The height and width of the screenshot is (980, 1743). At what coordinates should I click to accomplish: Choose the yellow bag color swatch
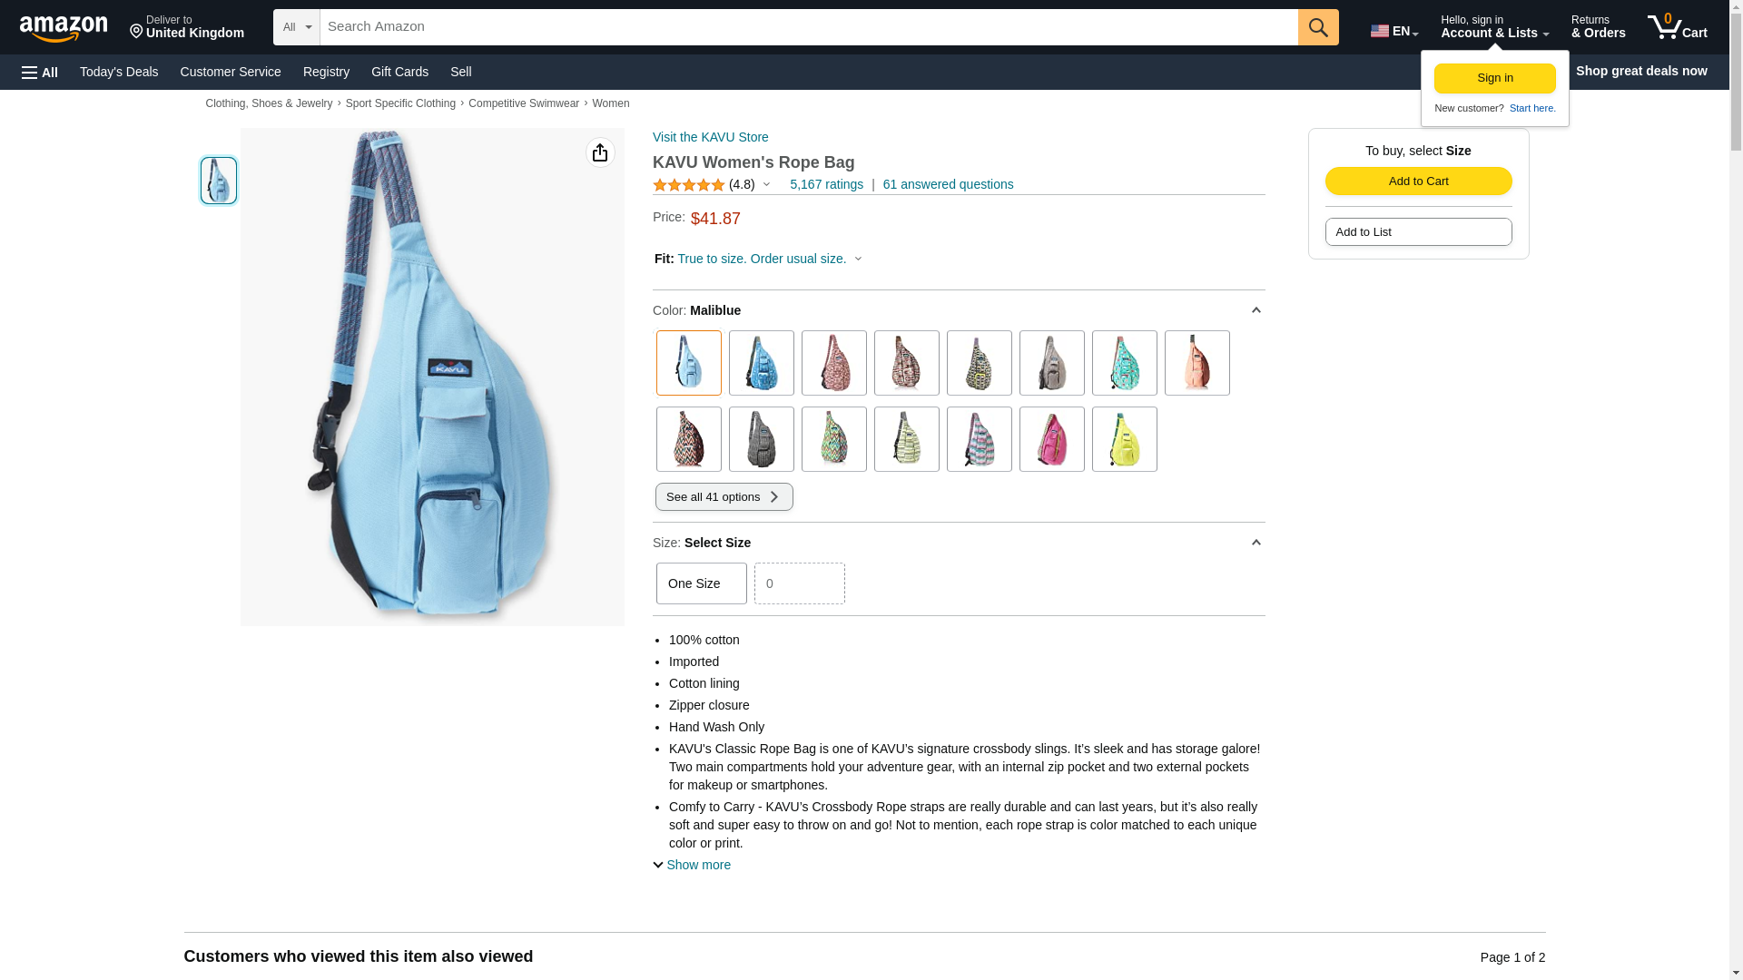click(x=1124, y=439)
